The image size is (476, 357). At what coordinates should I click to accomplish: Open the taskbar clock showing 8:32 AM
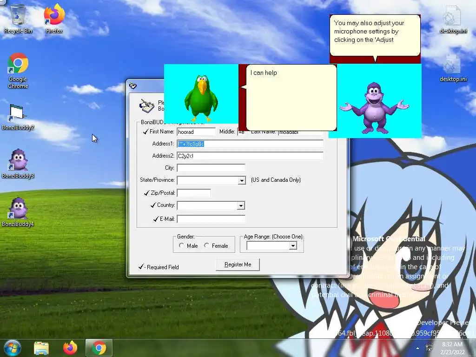click(452, 348)
